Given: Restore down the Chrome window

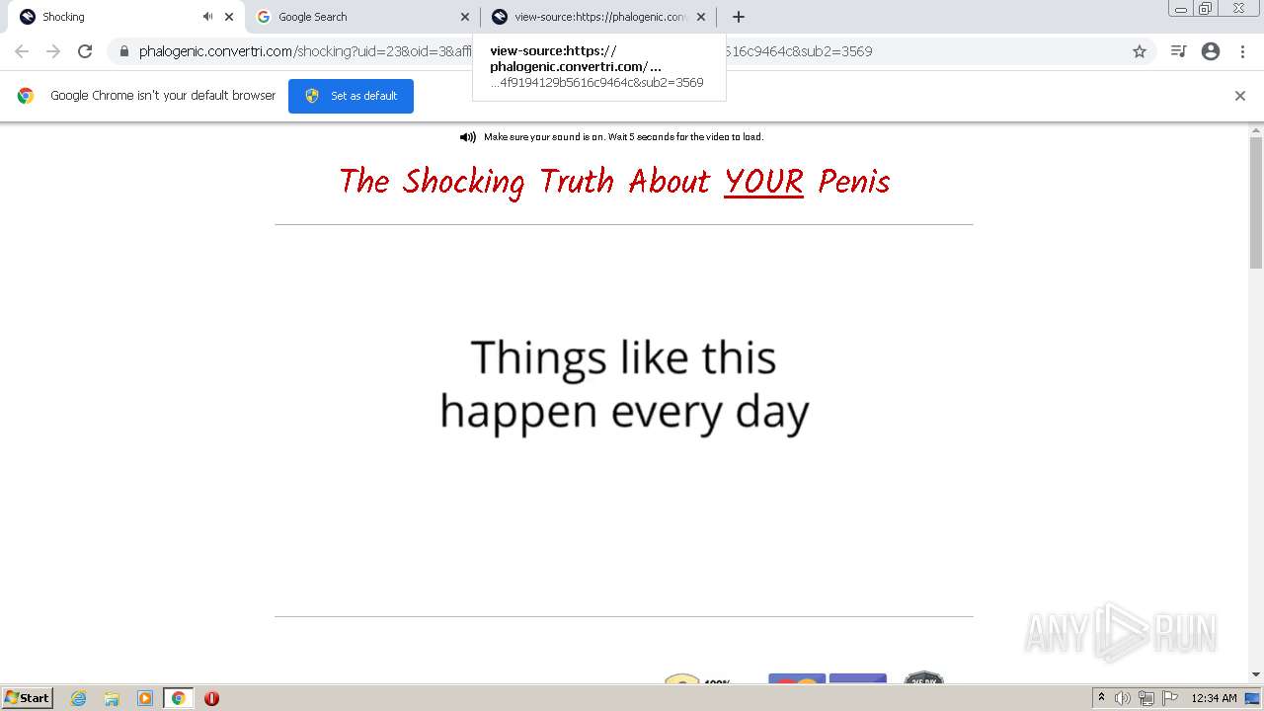Looking at the screenshot, I should [1206, 9].
